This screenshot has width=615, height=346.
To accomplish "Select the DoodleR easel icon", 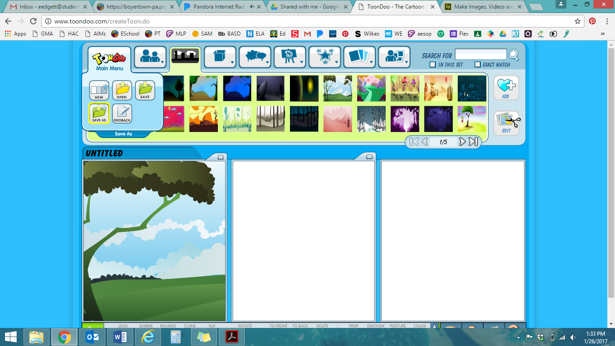I will [x=288, y=55].
